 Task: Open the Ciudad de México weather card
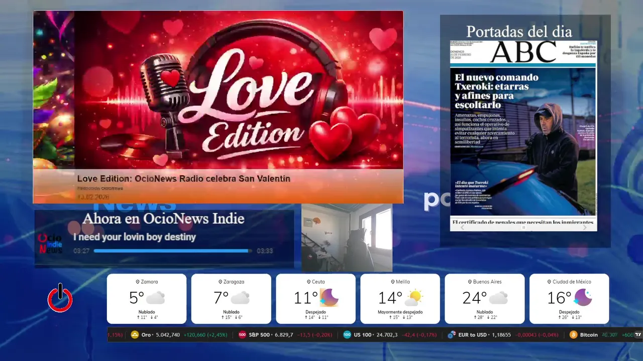pyautogui.click(x=569, y=298)
